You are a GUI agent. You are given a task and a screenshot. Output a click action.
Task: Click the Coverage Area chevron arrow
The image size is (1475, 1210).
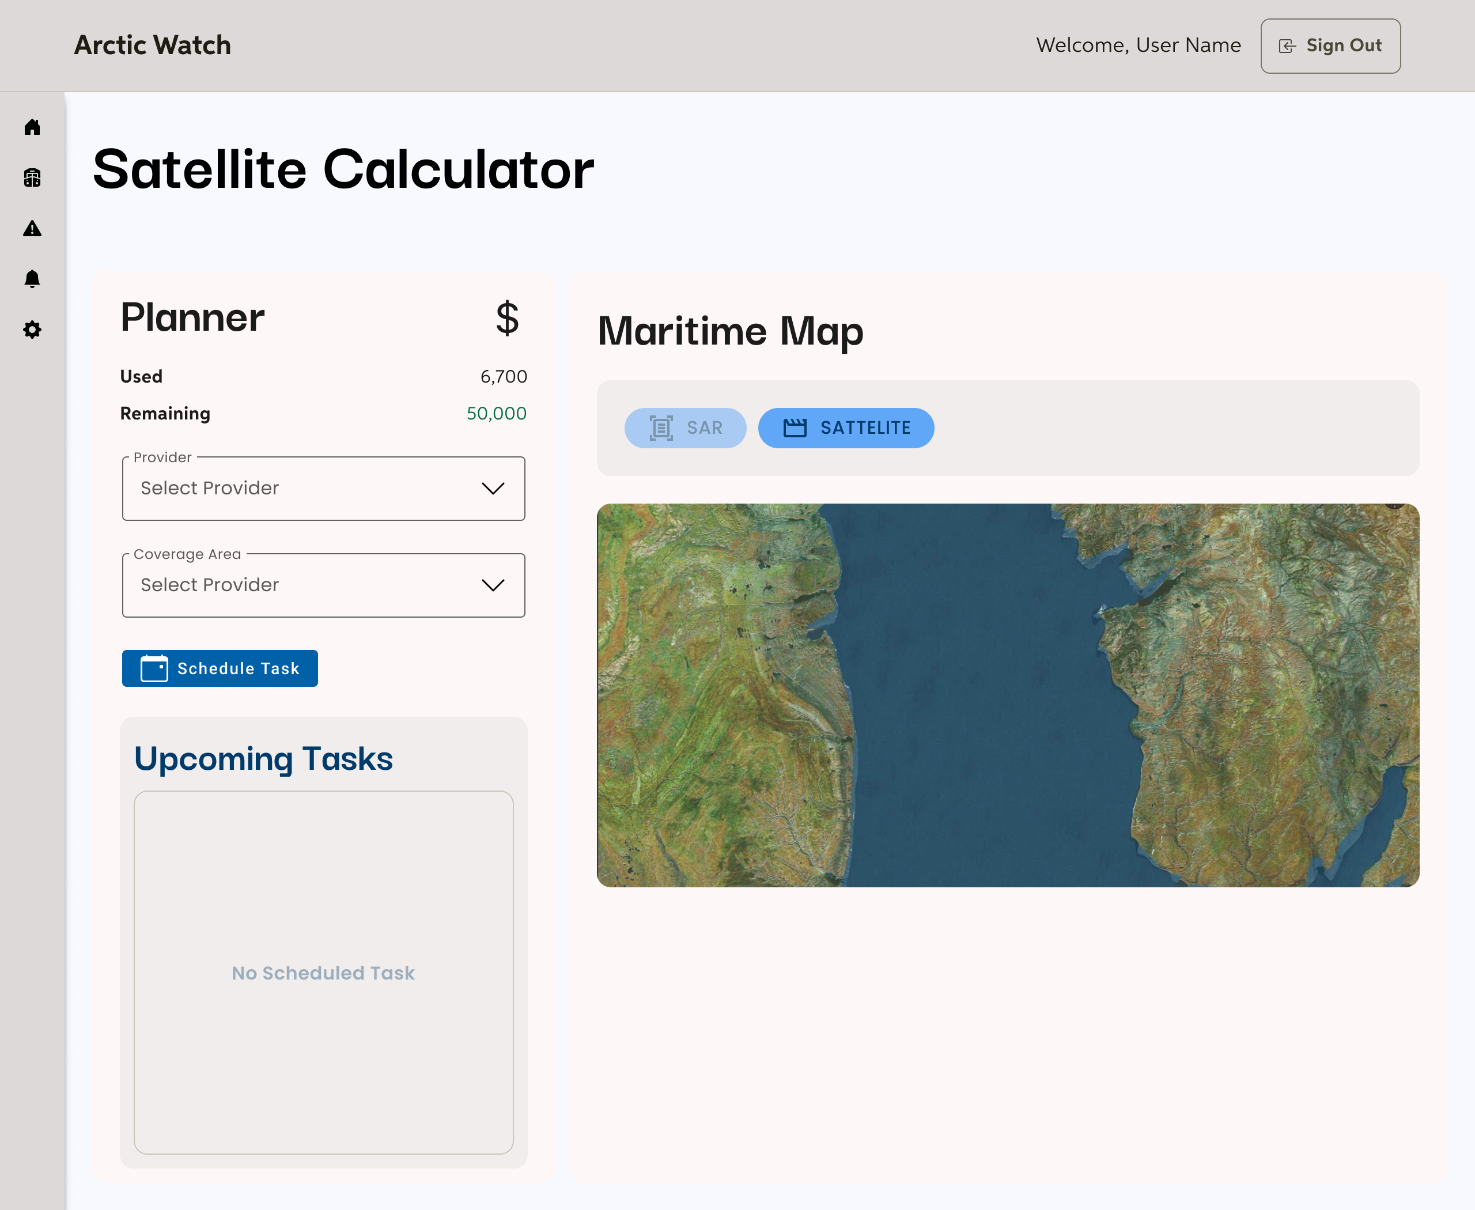pyautogui.click(x=493, y=585)
